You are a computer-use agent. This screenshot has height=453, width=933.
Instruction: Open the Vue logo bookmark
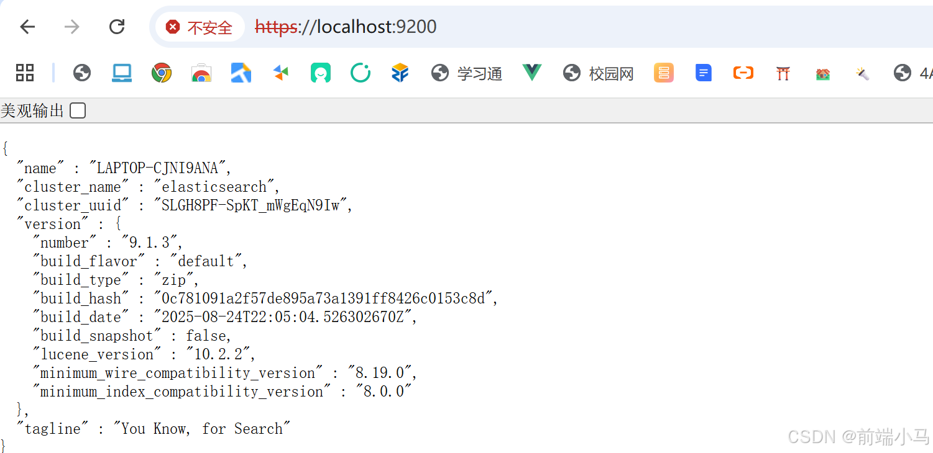[532, 73]
